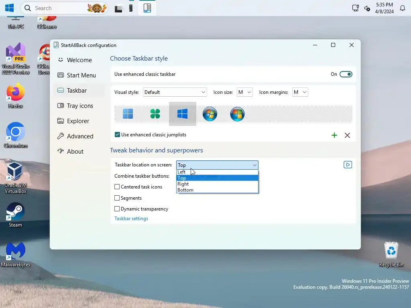
Task: Open the Icon size dropdown
Action: [244, 92]
